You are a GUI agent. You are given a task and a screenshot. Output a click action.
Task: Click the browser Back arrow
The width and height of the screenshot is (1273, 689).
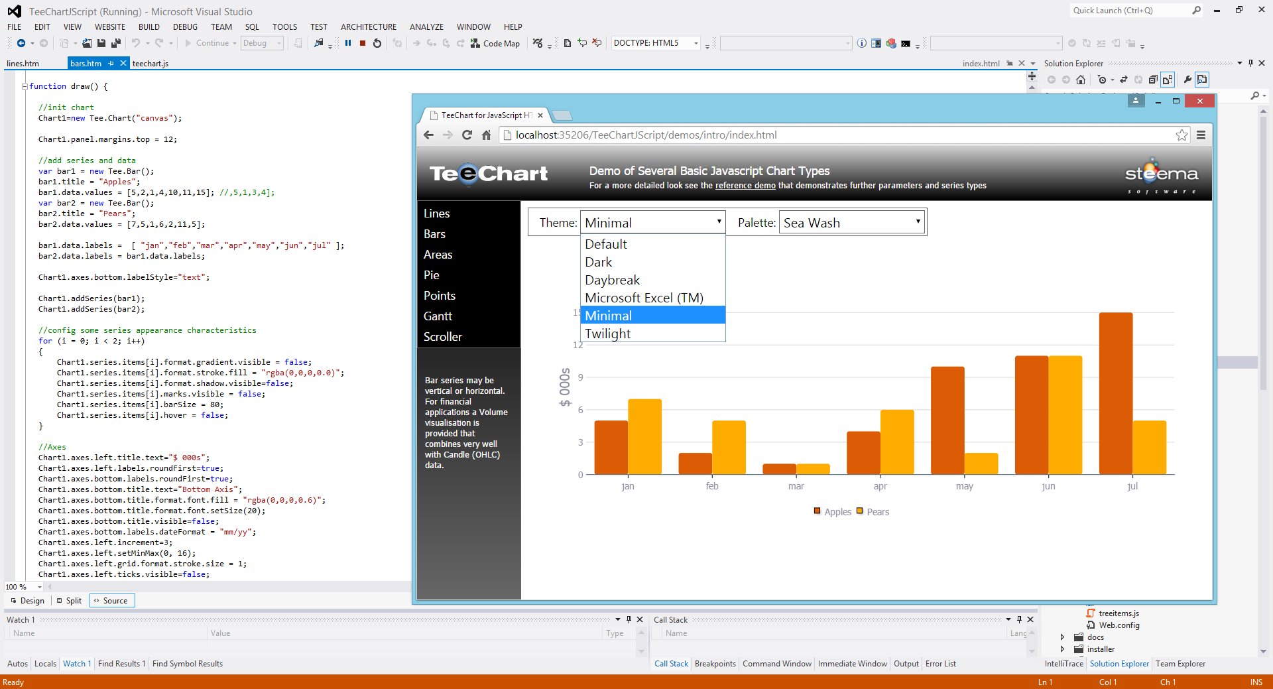tap(428, 135)
